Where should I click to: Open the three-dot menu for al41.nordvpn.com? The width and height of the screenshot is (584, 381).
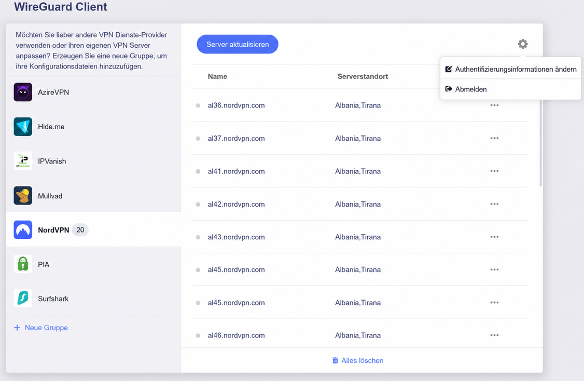pos(494,171)
